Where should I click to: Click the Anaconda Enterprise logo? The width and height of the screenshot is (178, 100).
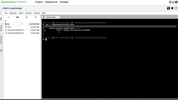(x=14, y=2)
